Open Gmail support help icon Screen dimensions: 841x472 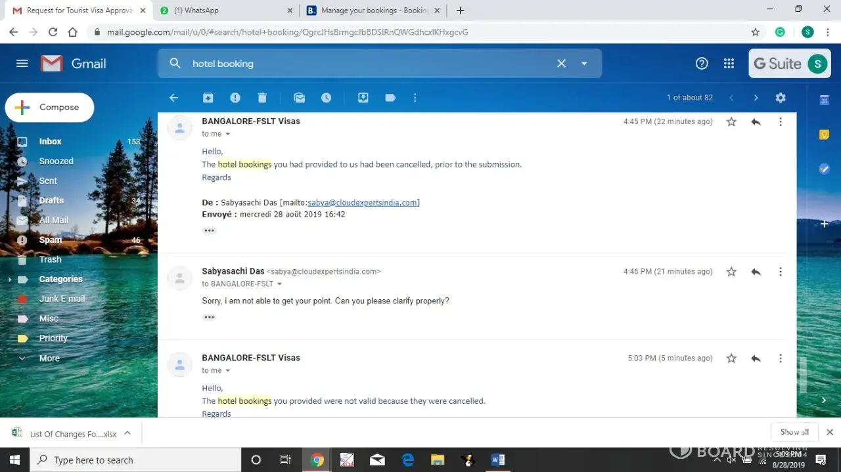point(702,63)
